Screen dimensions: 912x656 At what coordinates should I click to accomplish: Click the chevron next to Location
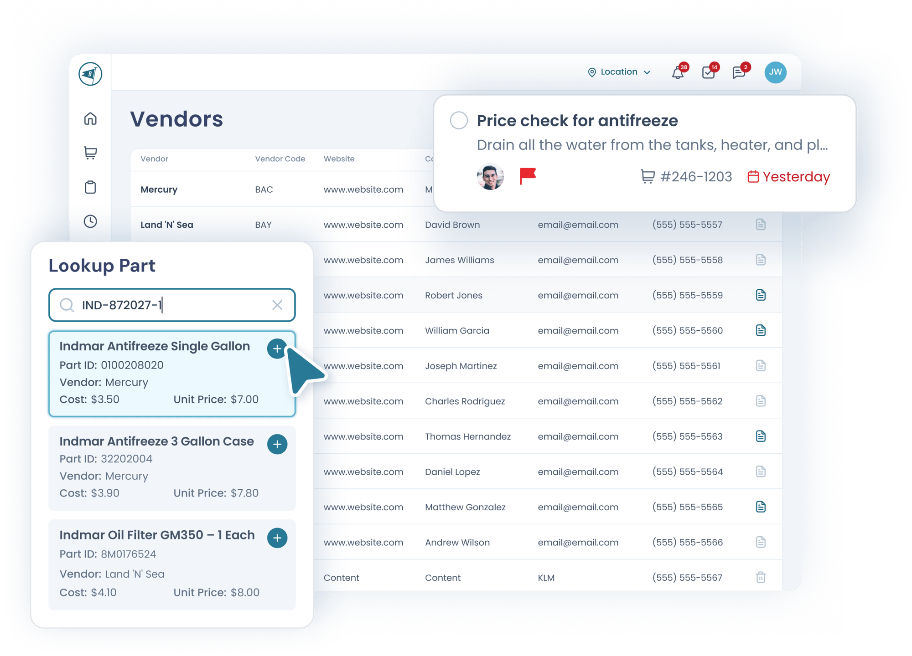click(x=647, y=72)
